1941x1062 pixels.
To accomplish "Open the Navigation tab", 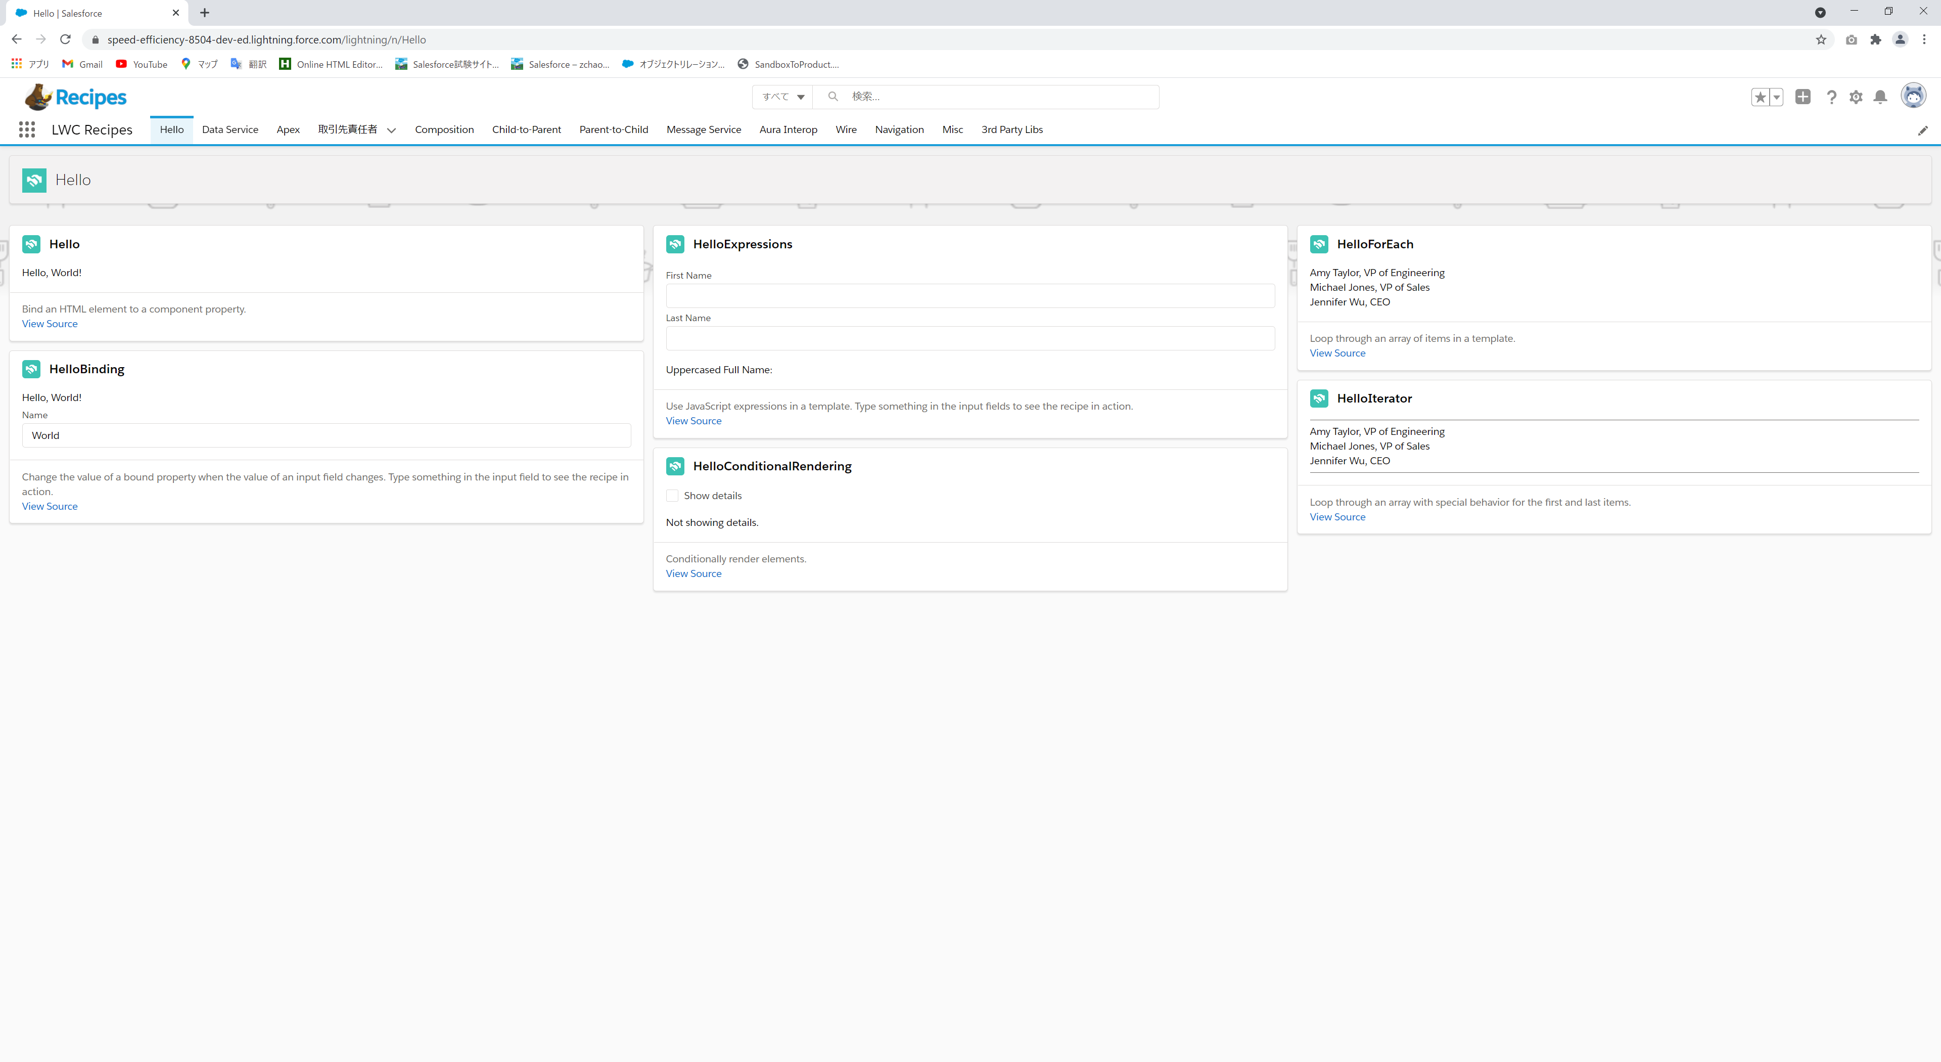I will click(x=899, y=129).
